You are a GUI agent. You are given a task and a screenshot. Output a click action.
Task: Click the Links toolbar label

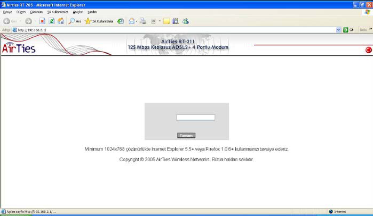click(363, 30)
